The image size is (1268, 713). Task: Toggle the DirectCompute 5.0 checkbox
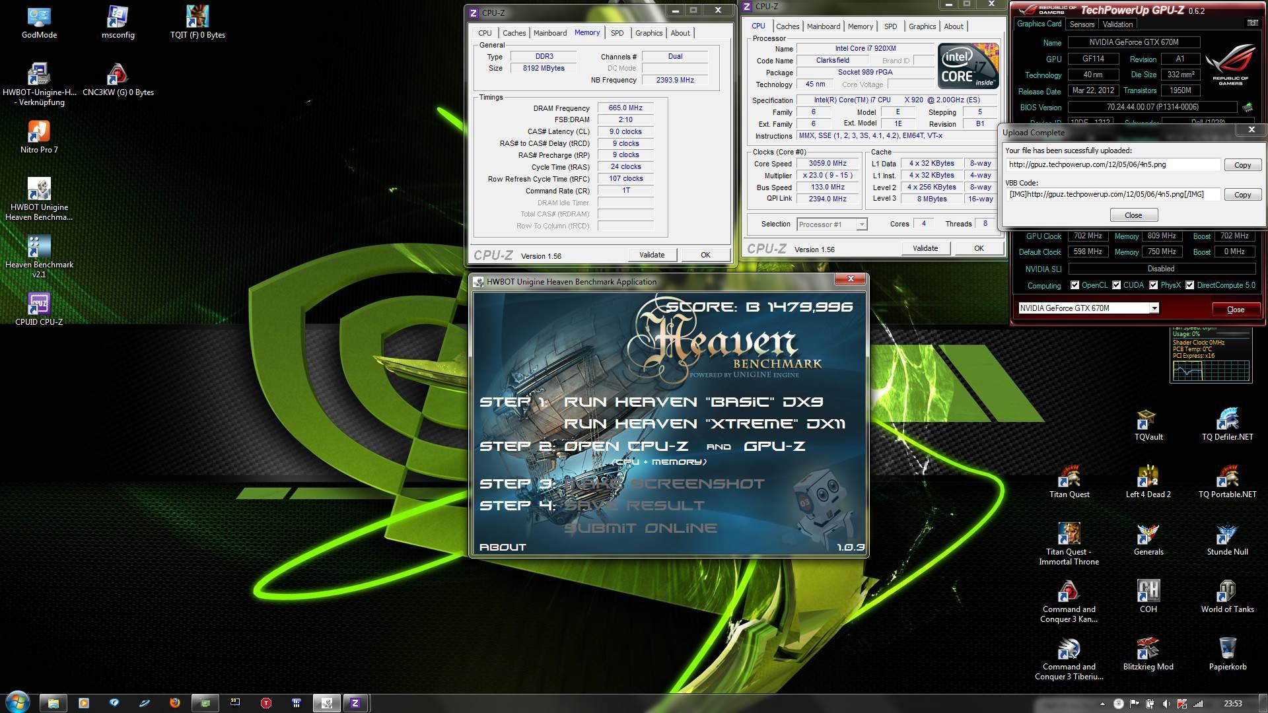[x=1189, y=285]
